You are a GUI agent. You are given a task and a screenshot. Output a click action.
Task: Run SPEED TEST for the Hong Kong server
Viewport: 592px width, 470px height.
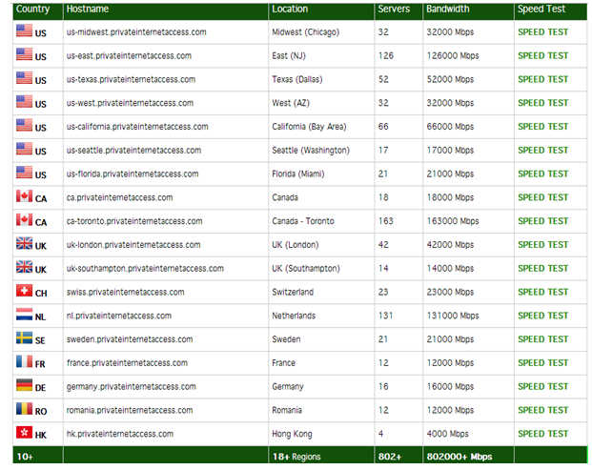(x=542, y=434)
